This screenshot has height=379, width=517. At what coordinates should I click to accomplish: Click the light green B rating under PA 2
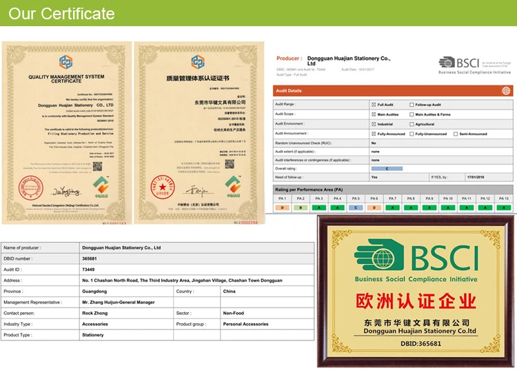[x=301, y=207]
